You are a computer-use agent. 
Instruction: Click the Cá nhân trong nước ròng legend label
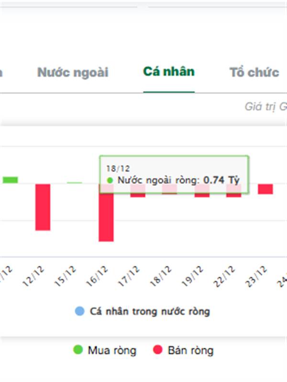[150, 312]
